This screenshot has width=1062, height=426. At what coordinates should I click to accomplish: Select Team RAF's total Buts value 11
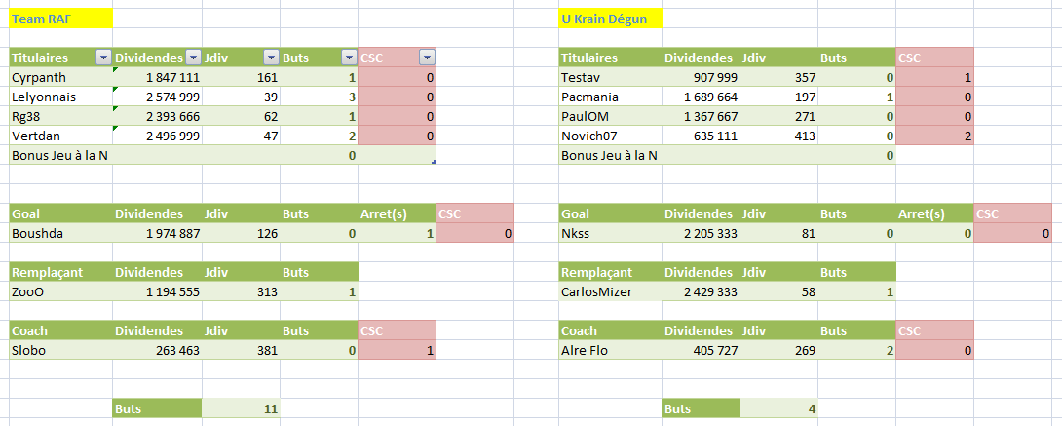click(x=241, y=408)
